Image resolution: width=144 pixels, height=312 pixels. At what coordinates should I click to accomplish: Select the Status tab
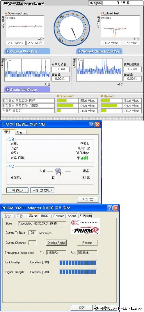(x=33, y=216)
